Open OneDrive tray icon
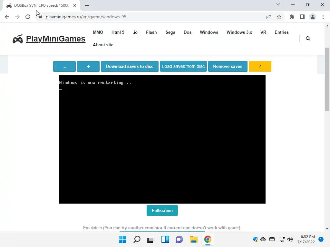This screenshot has width=330, height=247. pos(263,239)
